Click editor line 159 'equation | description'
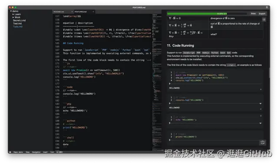278x164 pixels. pos(78,23)
